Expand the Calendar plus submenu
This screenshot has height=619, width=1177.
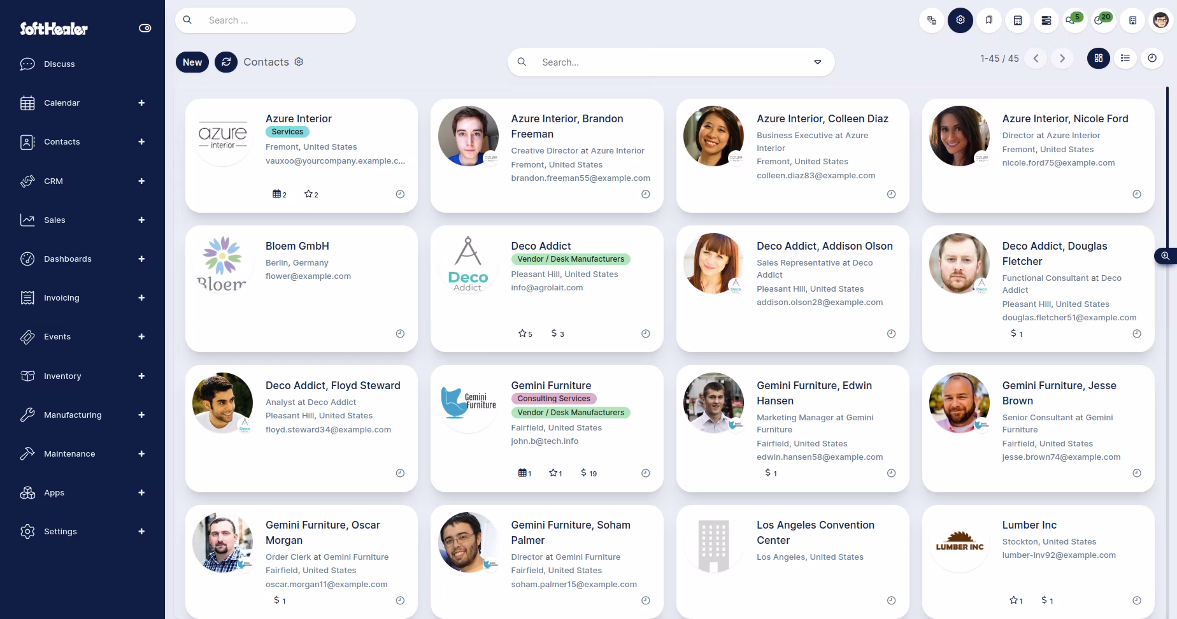point(141,103)
